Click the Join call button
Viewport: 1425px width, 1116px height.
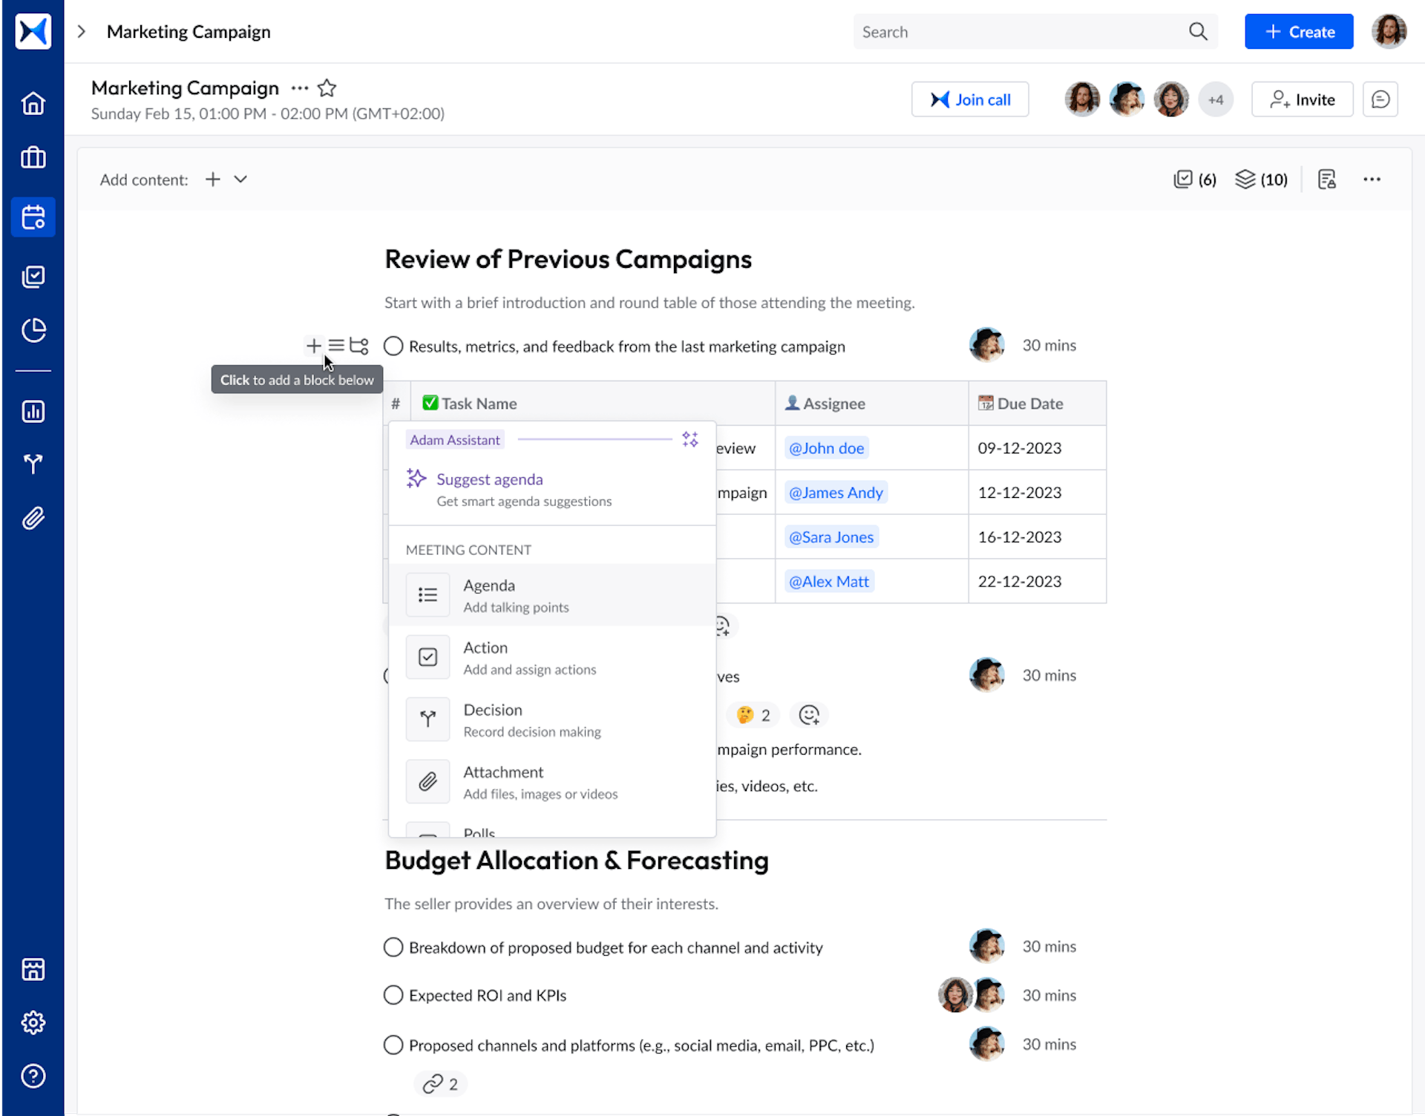coord(969,99)
